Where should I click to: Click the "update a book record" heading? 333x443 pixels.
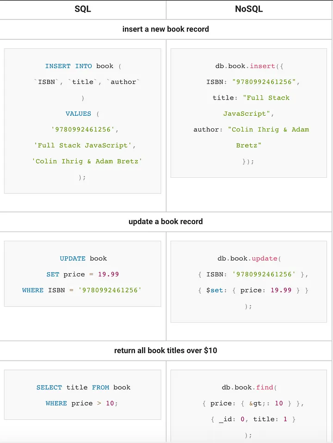tap(166, 222)
